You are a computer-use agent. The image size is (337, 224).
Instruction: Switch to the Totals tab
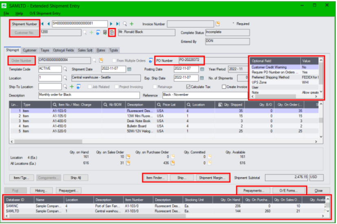click(x=113, y=50)
